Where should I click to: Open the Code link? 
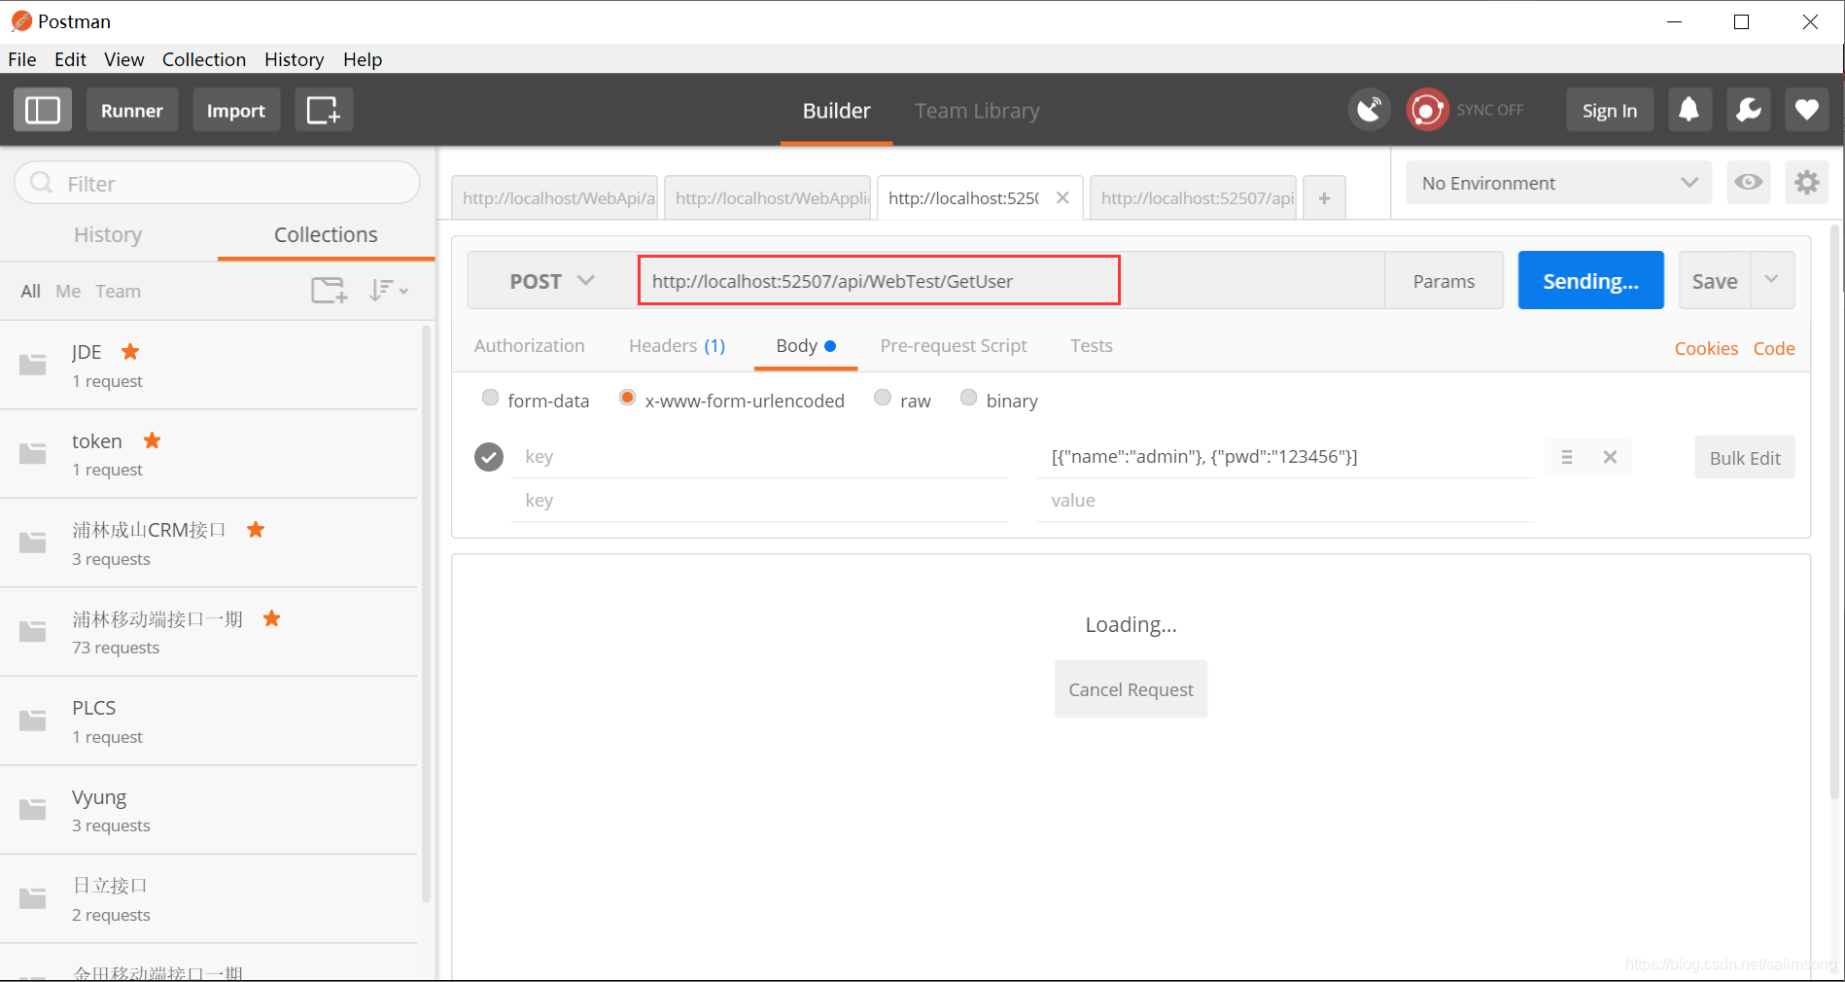pyautogui.click(x=1774, y=348)
